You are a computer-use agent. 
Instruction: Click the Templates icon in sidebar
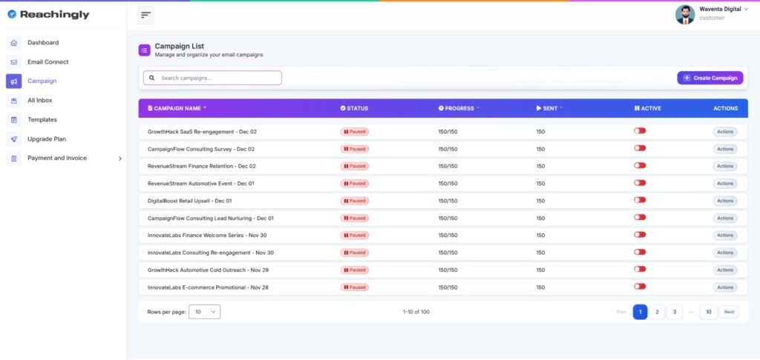13,120
